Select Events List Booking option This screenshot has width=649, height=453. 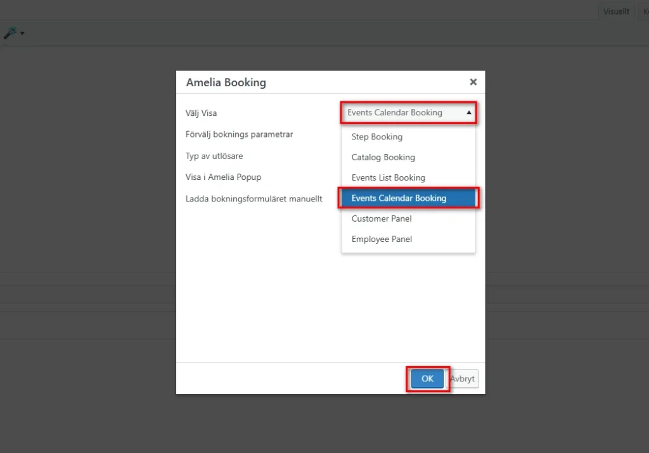pyautogui.click(x=408, y=177)
